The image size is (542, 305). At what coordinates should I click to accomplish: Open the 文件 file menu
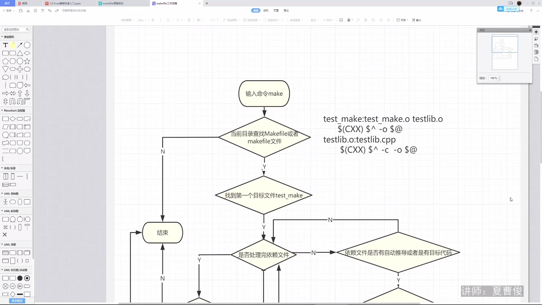click(x=8, y=11)
